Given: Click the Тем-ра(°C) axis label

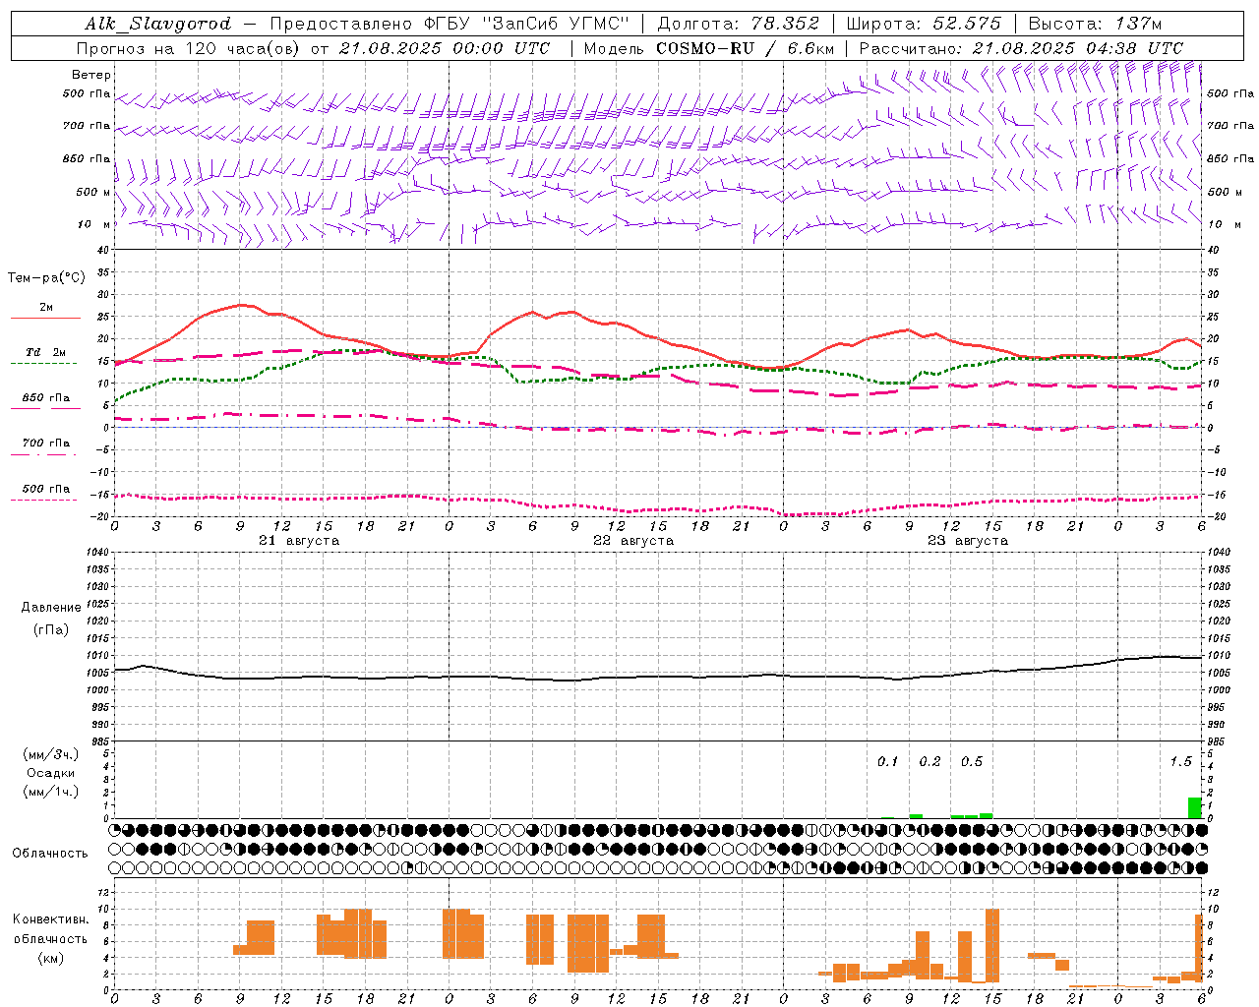Looking at the screenshot, I should [x=46, y=278].
